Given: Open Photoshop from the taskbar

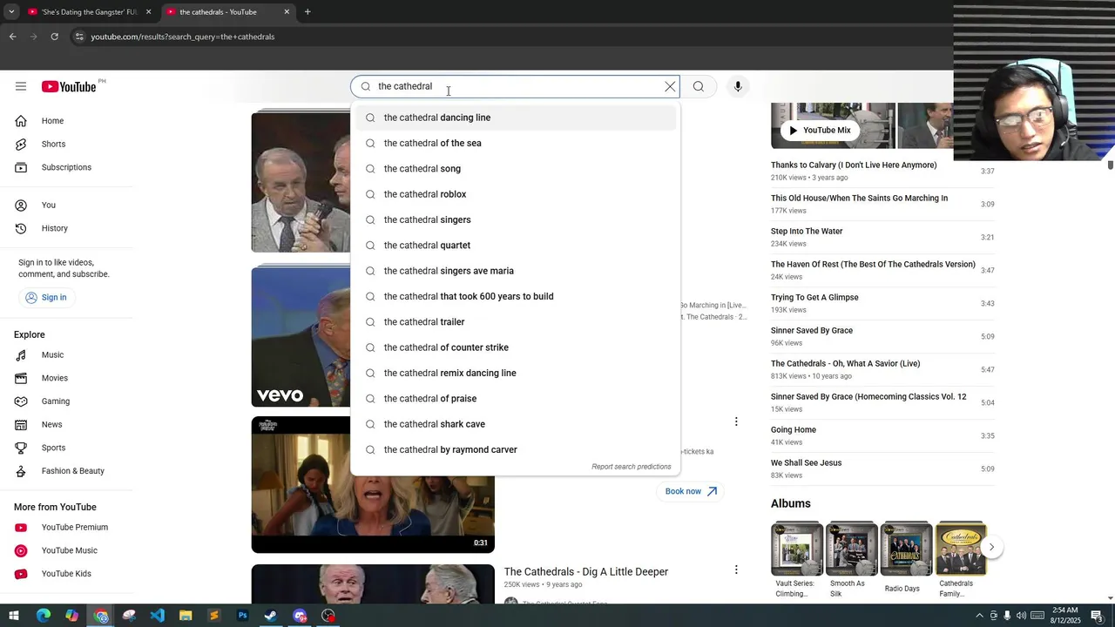Looking at the screenshot, I should click(x=242, y=616).
